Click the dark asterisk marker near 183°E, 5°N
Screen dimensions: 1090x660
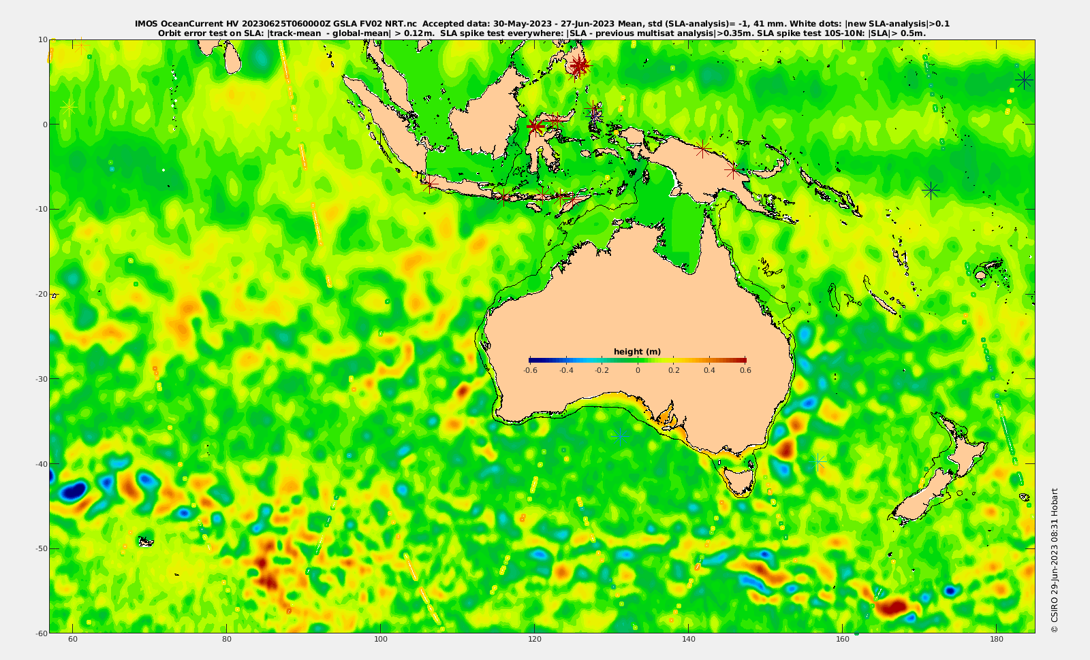coord(1024,80)
